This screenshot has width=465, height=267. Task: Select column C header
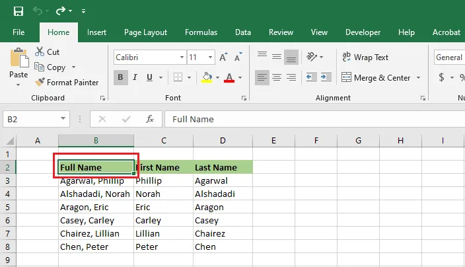coord(163,140)
